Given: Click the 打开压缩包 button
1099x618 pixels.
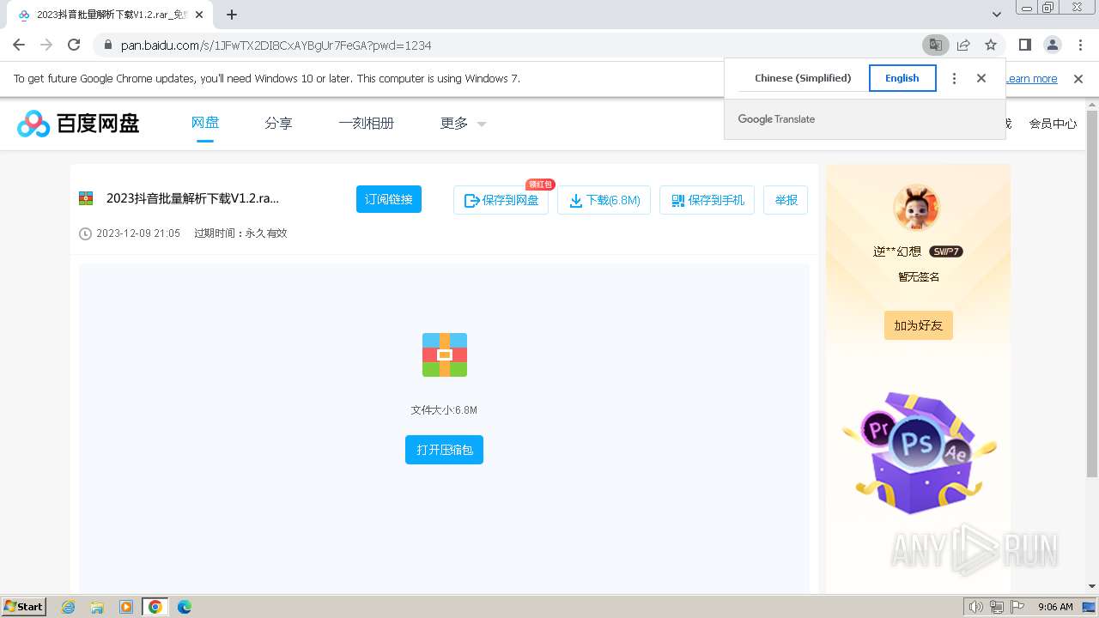Looking at the screenshot, I should (x=444, y=450).
